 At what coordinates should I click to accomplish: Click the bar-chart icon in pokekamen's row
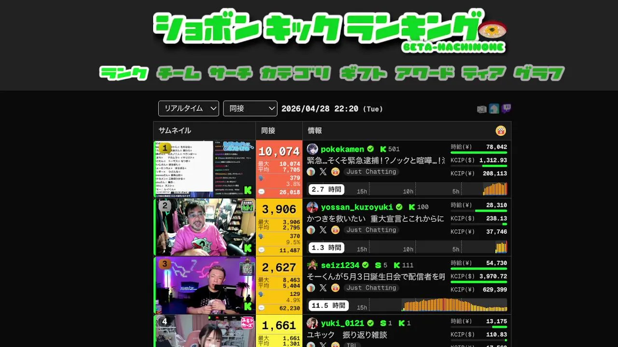click(x=311, y=172)
